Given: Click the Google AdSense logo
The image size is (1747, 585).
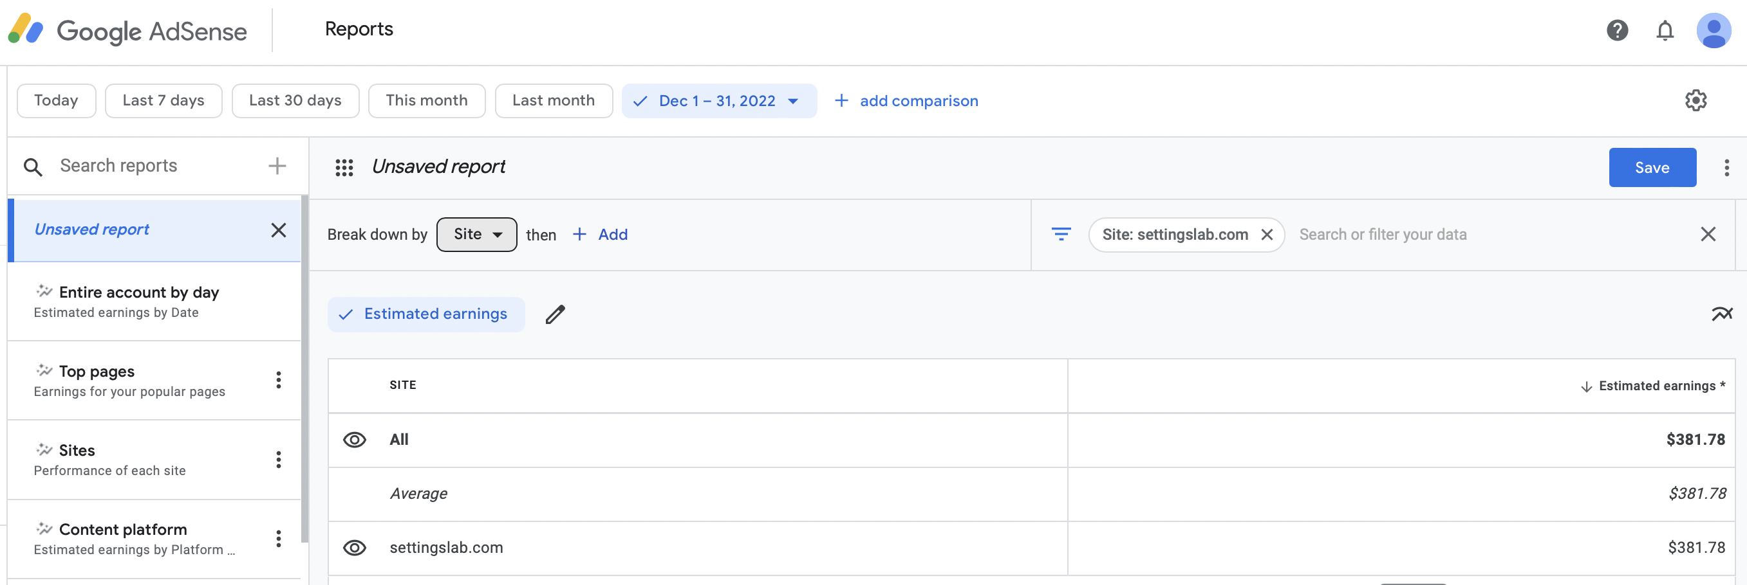Looking at the screenshot, I should coord(127,30).
